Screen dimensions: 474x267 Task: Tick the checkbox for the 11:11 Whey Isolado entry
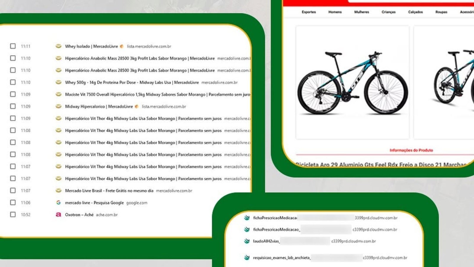[13, 46]
